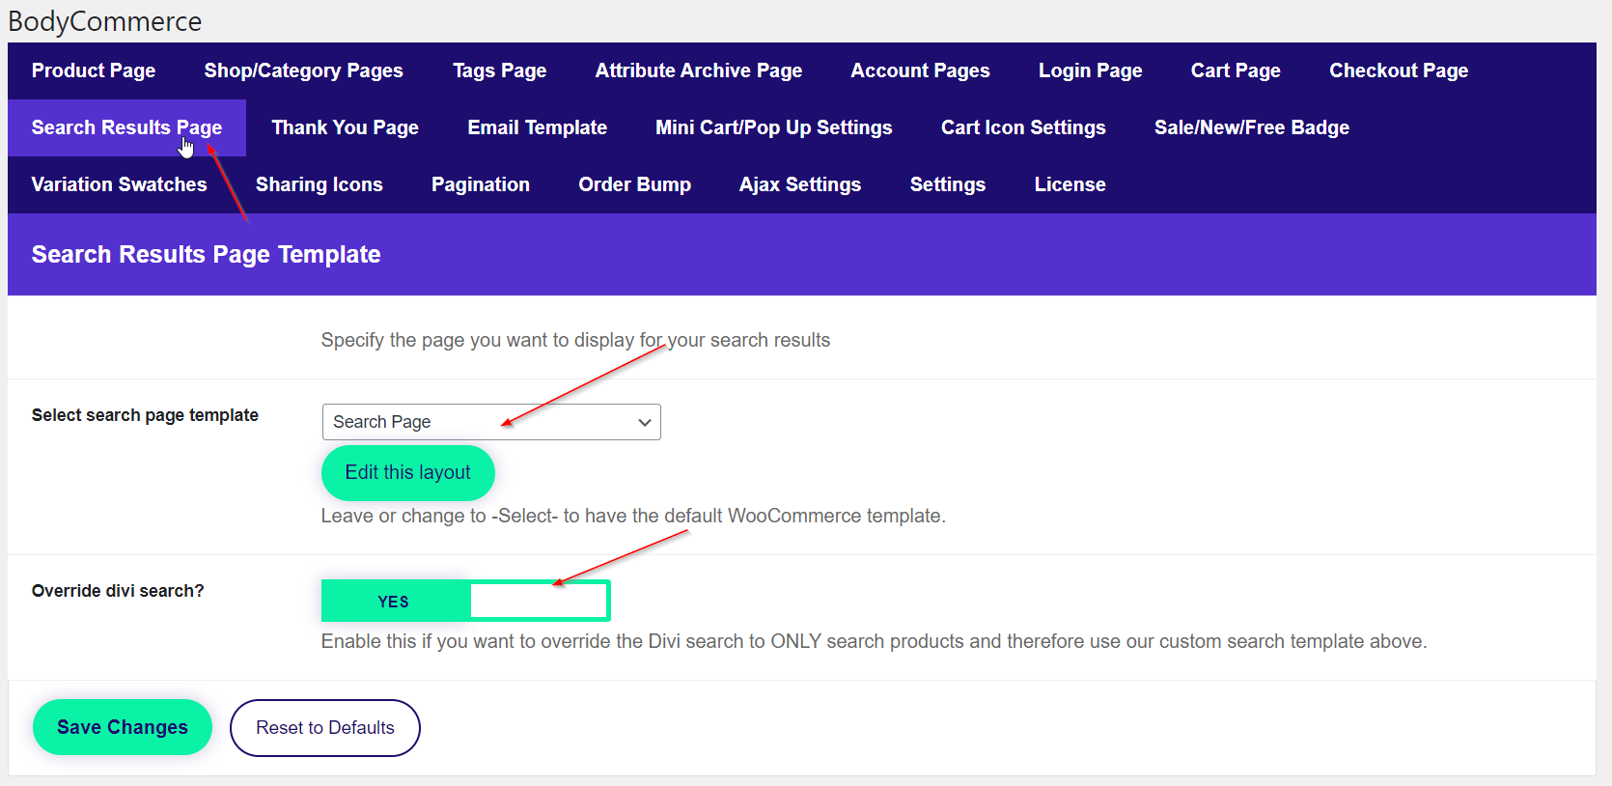
Task: Click Save Changes button
Action: (x=123, y=727)
